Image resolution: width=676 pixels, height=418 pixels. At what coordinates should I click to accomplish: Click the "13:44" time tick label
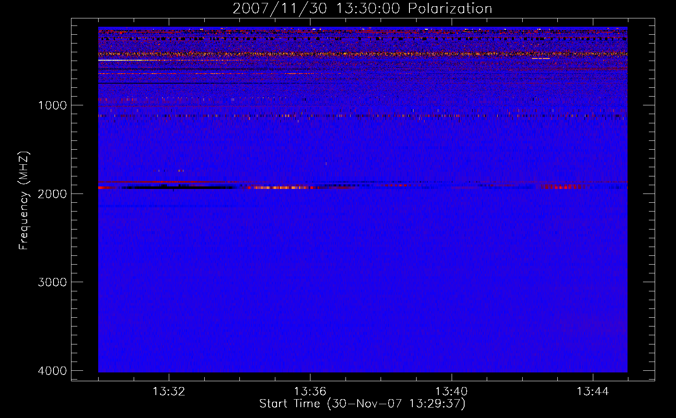tap(593, 392)
